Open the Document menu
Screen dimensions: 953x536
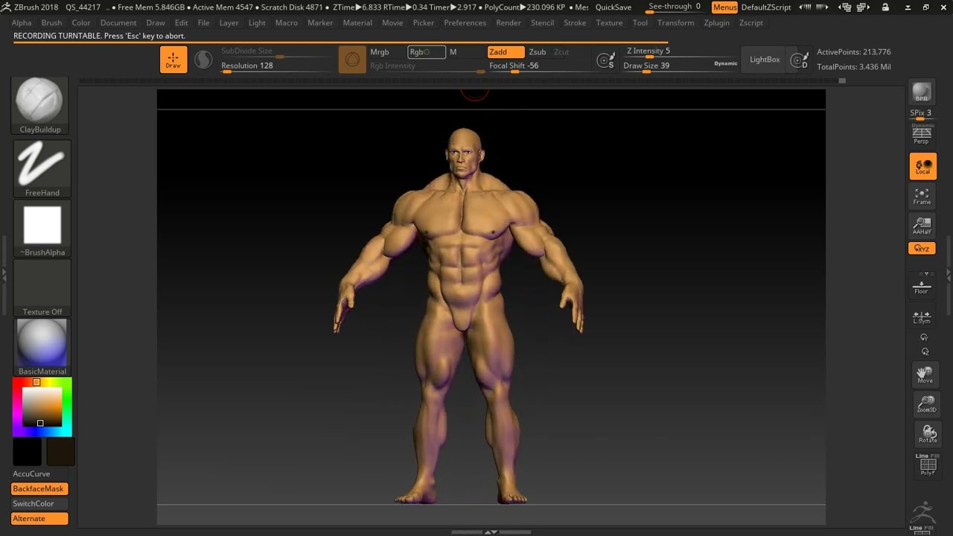118,23
